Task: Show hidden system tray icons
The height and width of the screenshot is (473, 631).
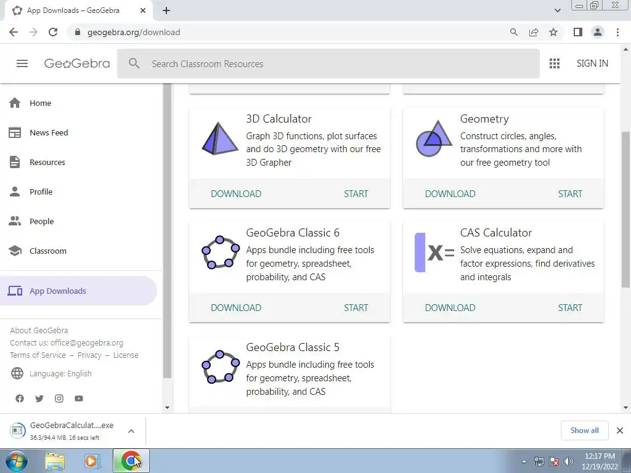Action: coord(524,461)
